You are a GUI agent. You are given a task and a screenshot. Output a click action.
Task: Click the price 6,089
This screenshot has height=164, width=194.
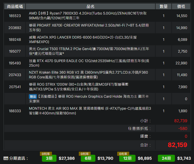pyautogui.click(x=182, y=40)
